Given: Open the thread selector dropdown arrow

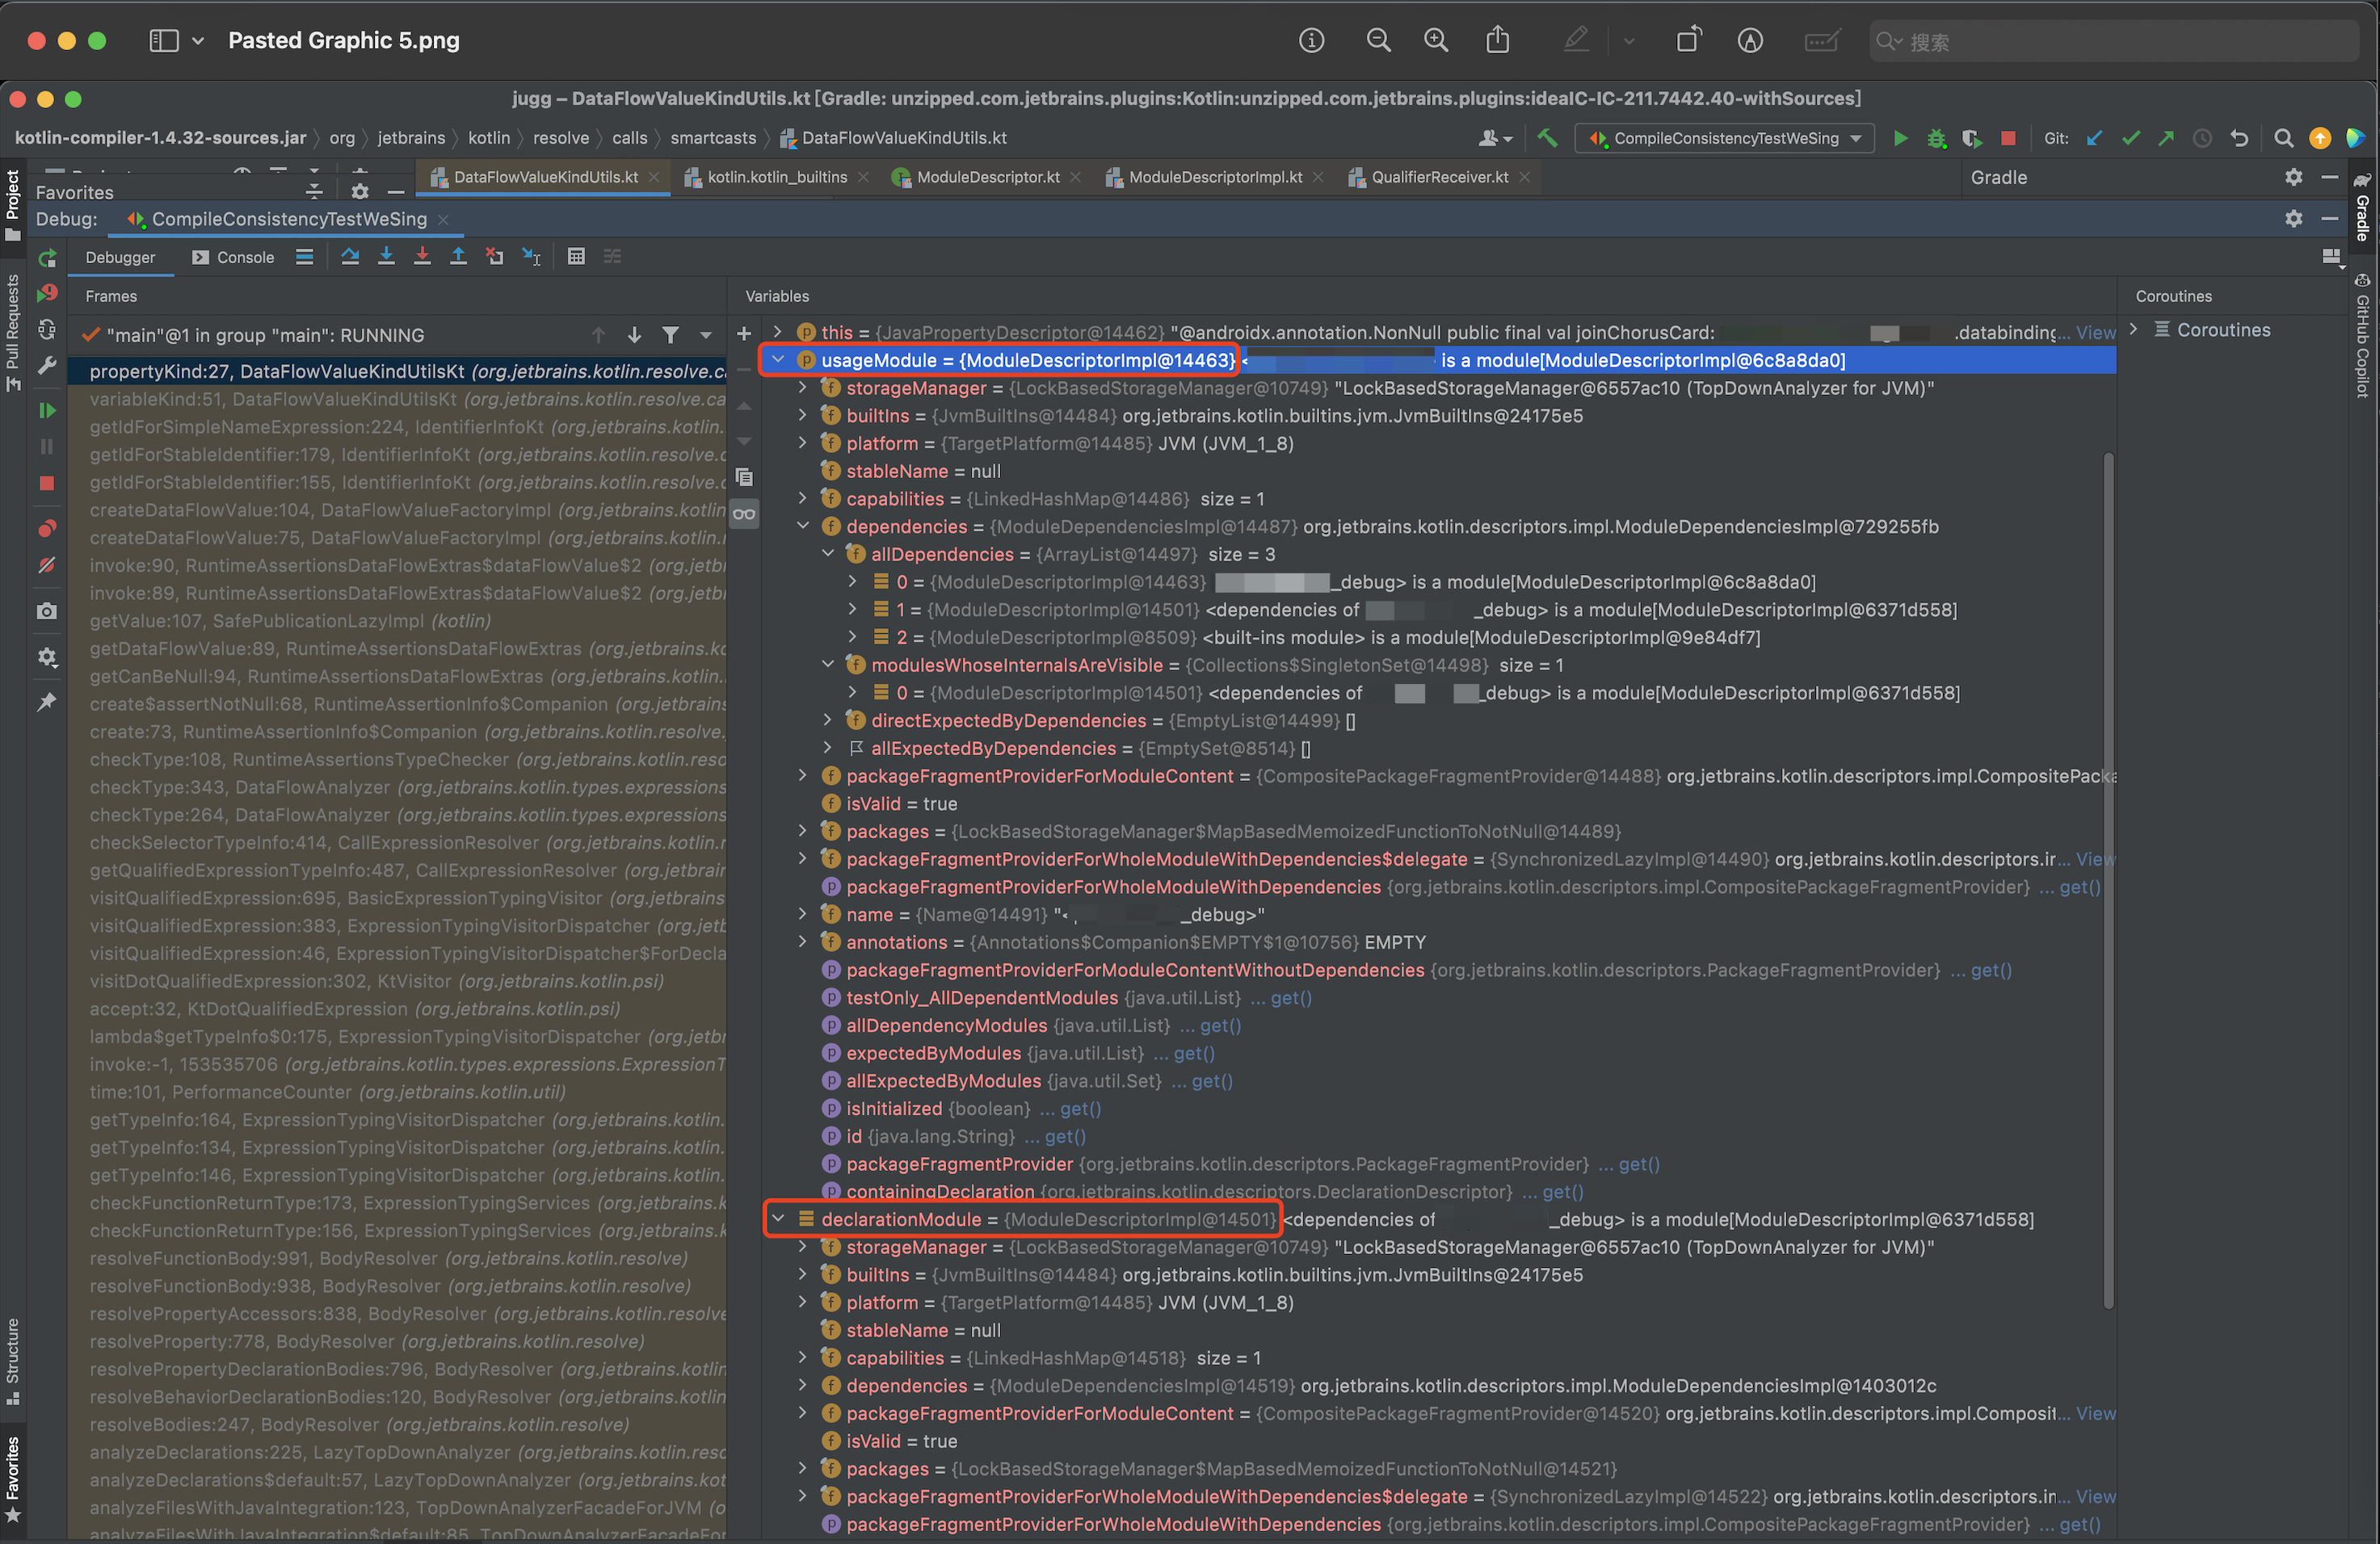Looking at the screenshot, I should pos(706,336).
